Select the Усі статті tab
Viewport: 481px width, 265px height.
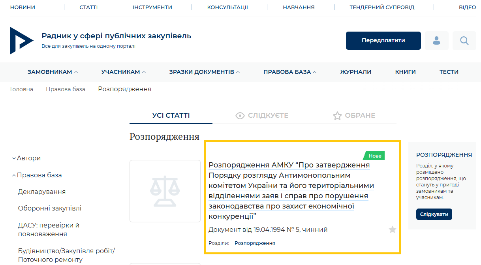coord(171,116)
